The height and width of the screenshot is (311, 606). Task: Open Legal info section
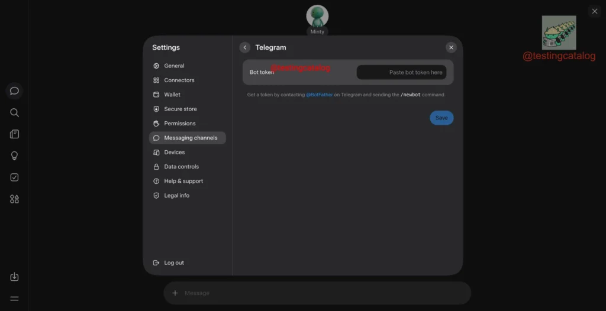point(188,196)
